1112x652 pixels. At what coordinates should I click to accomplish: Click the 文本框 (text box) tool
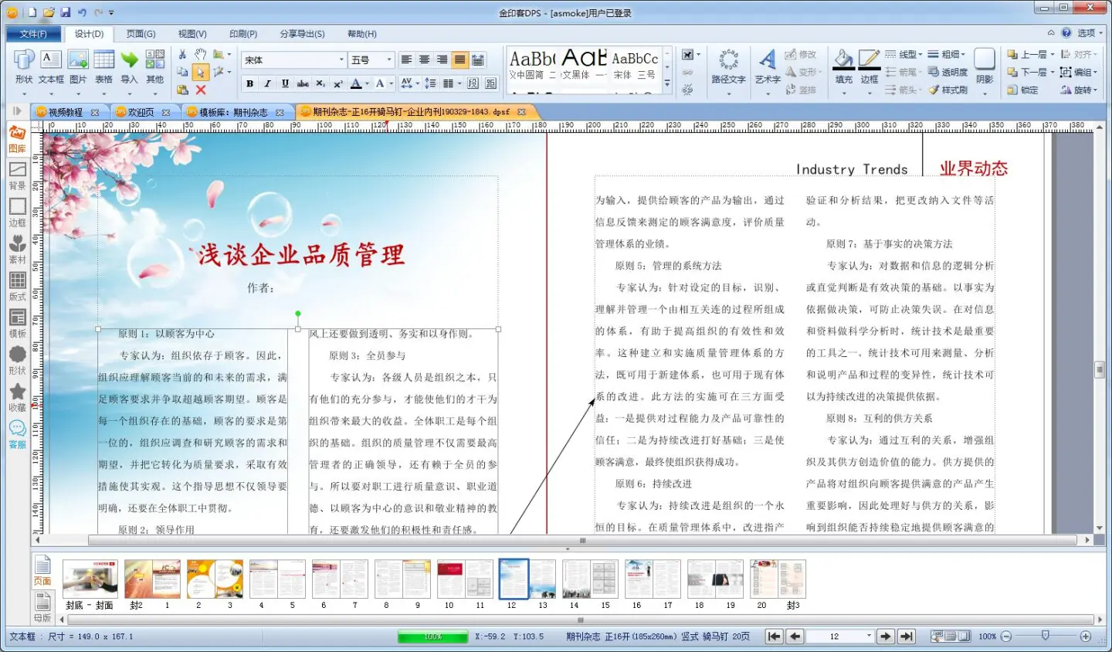click(x=51, y=66)
